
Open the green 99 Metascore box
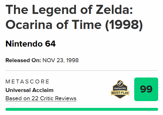point(146,89)
